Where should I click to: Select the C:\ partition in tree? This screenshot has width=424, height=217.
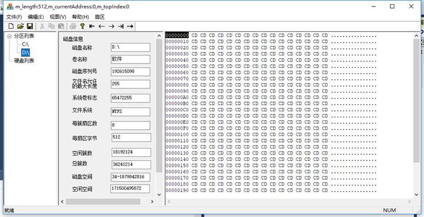(x=25, y=44)
